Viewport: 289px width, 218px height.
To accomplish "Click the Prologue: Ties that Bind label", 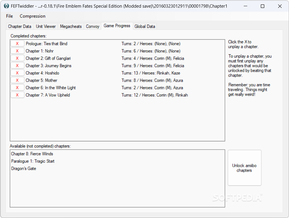I will 46,44.
